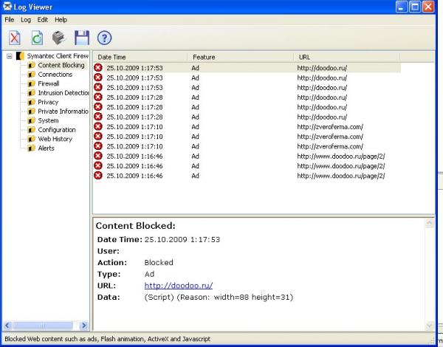443x347 pixels.
Task: Select the Content Blocking log category
Action: (x=61, y=65)
